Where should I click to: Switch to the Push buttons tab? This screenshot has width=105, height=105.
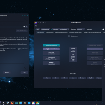click(x=40, y=32)
